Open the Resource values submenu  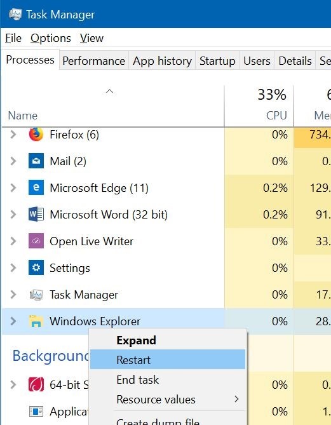[x=168, y=399]
